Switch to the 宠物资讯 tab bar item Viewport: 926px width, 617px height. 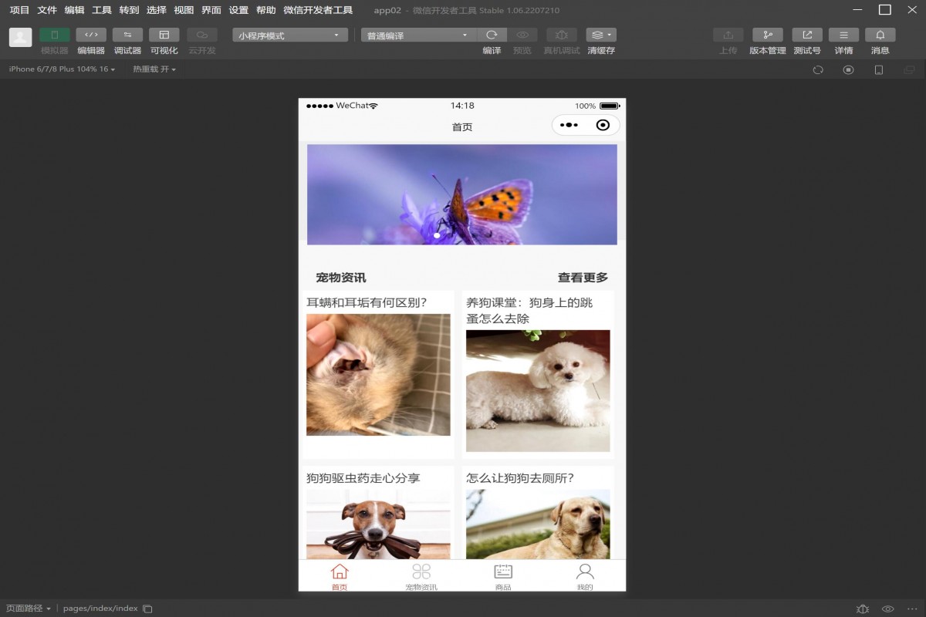coord(421,575)
